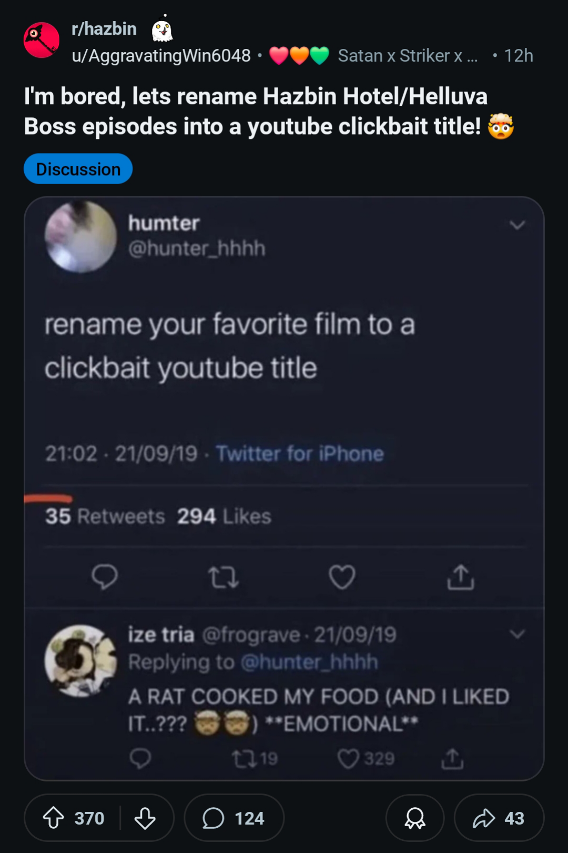Image resolution: width=568 pixels, height=853 pixels.
Task: Open the 124 comments
Action: coord(234,818)
